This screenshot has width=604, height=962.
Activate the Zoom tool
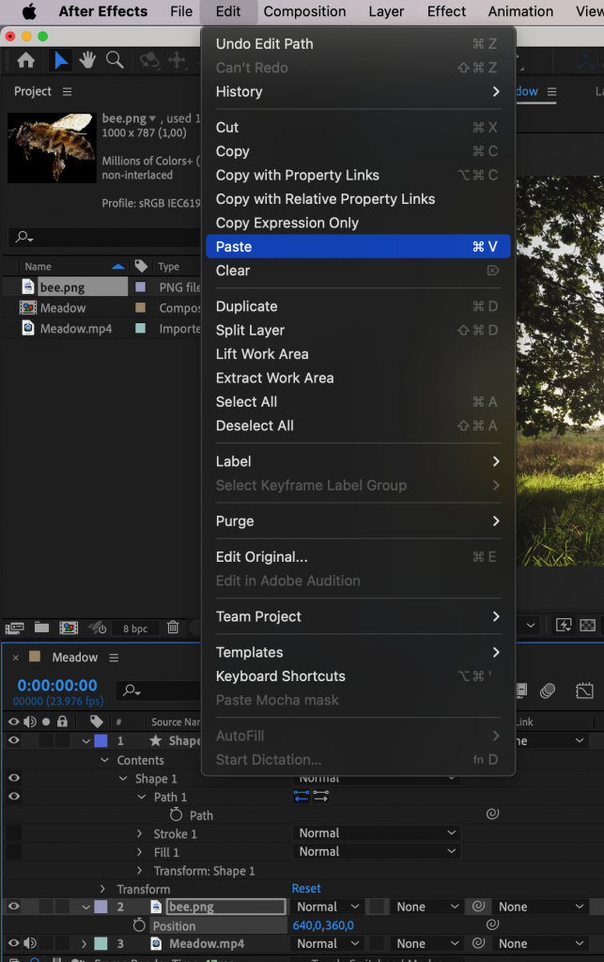tap(114, 58)
